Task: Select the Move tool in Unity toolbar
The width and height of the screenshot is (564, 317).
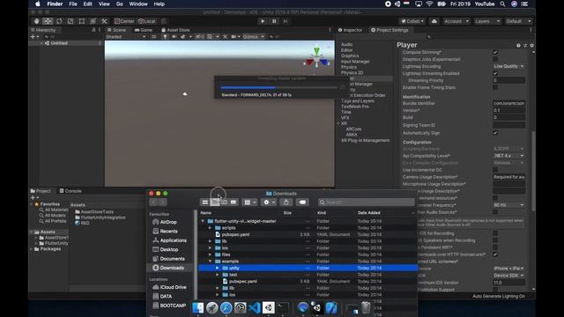Action: [x=48, y=21]
